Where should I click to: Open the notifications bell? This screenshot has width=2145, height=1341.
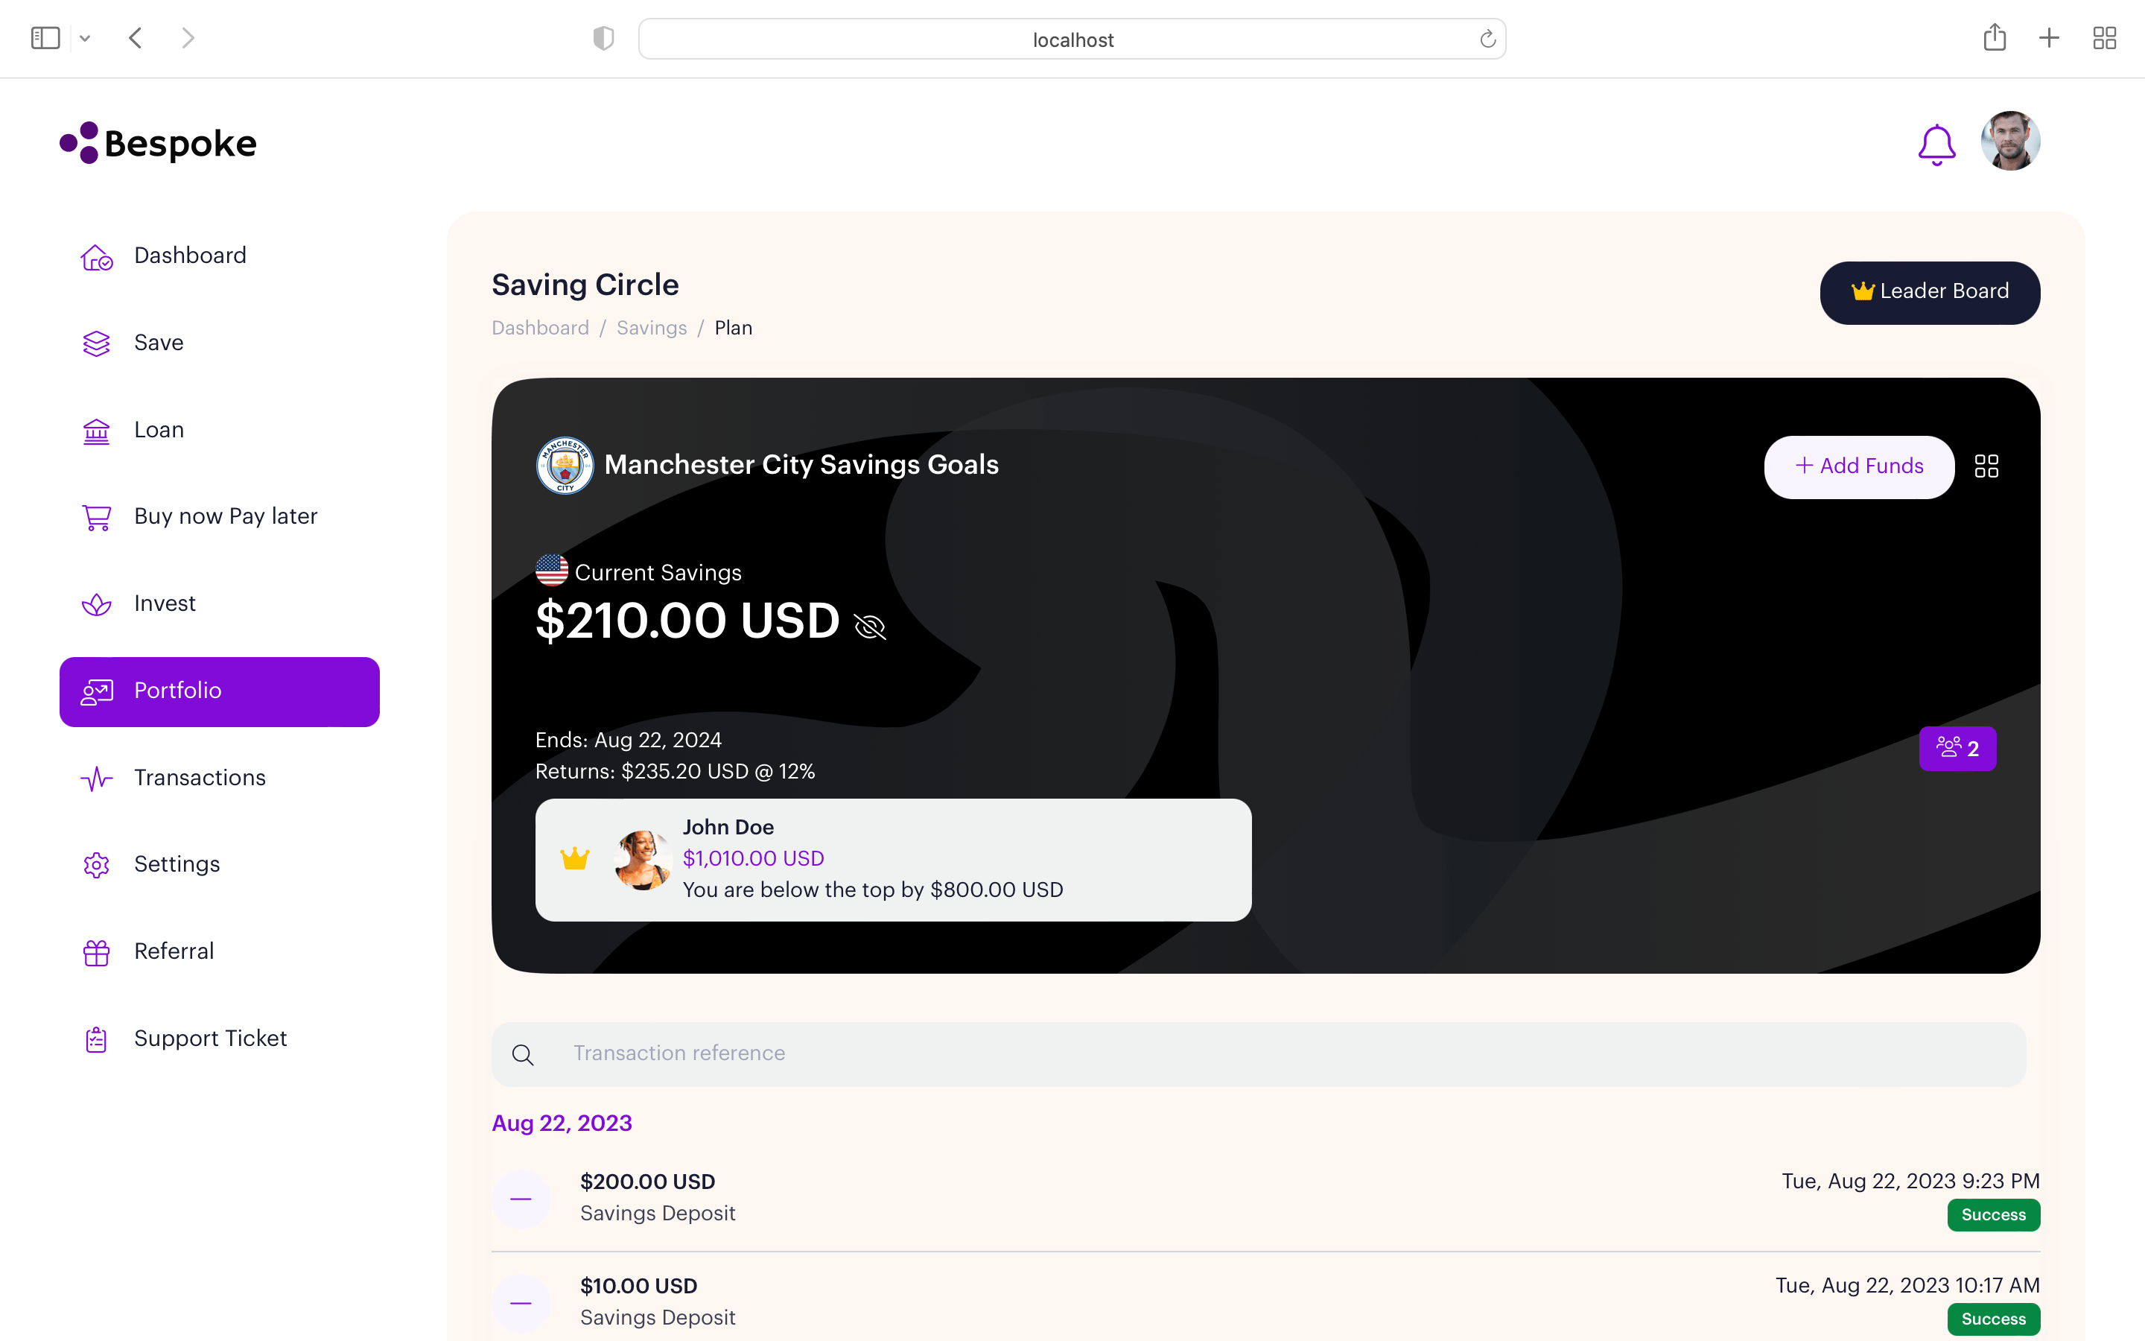click(1936, 144)
